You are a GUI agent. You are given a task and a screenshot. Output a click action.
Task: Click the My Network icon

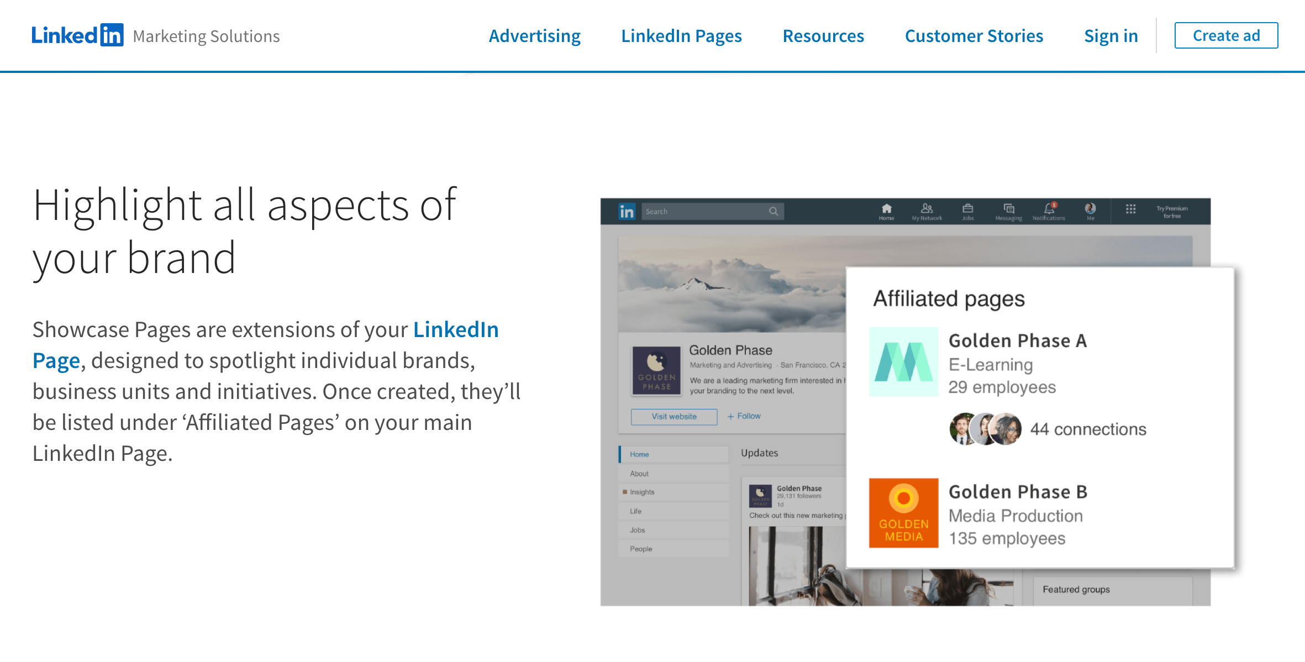tap(927, 209)
